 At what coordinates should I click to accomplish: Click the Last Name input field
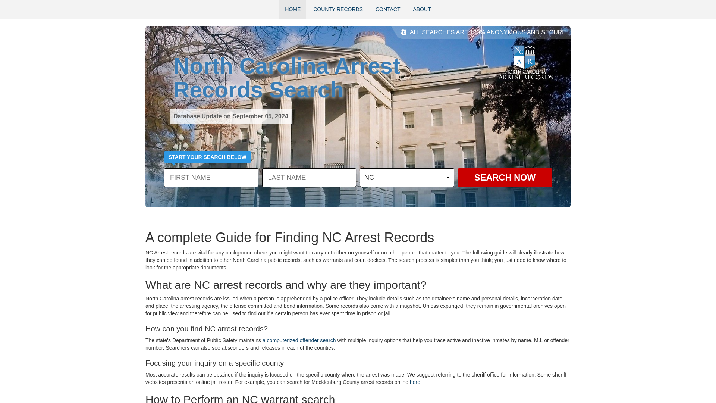[x=309, y=178]
